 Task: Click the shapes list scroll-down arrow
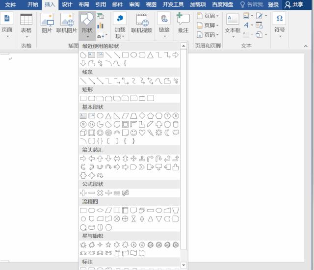[x=183, y=265]
